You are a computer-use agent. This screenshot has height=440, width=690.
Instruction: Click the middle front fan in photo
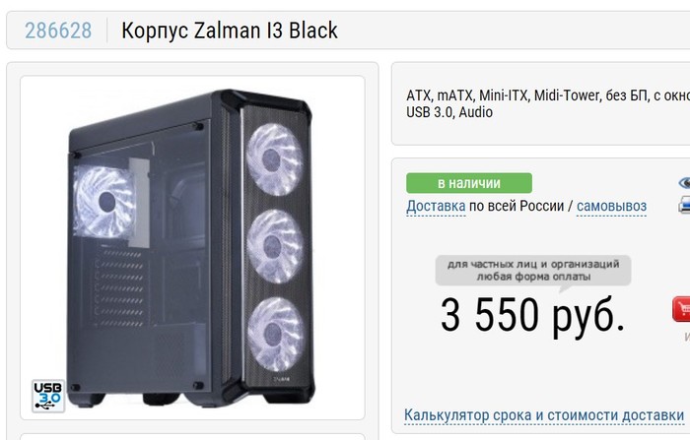[x=275, y=247]
